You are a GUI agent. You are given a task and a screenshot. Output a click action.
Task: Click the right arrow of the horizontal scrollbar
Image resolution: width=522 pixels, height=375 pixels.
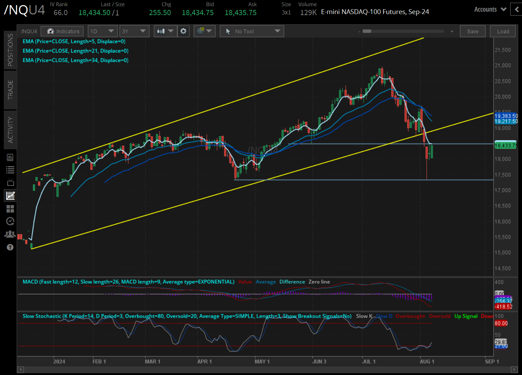coord(514,370)
